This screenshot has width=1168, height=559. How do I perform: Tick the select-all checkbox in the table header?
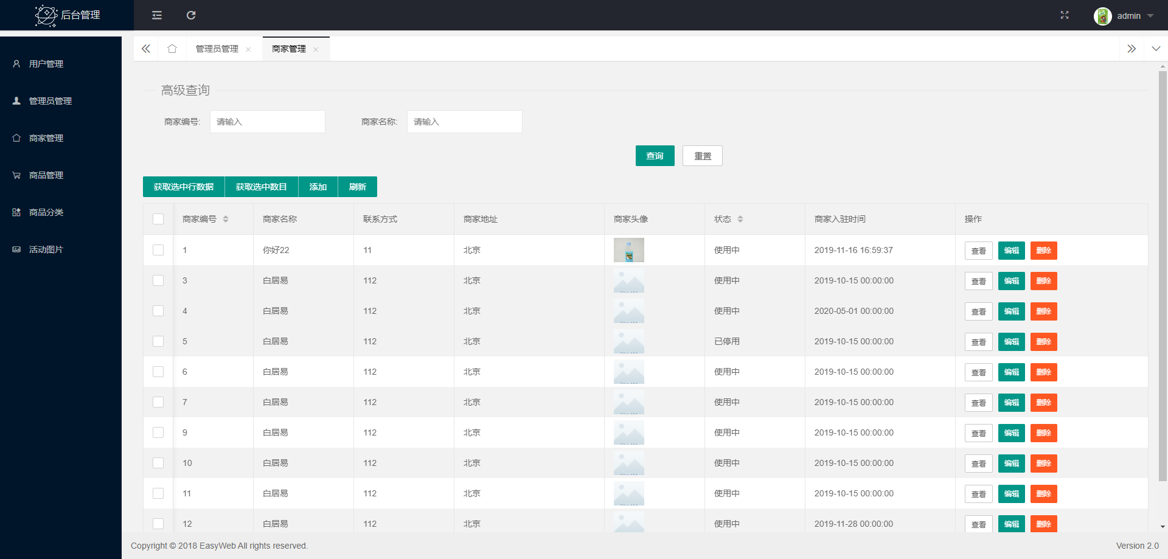click(x=158, y=219)
